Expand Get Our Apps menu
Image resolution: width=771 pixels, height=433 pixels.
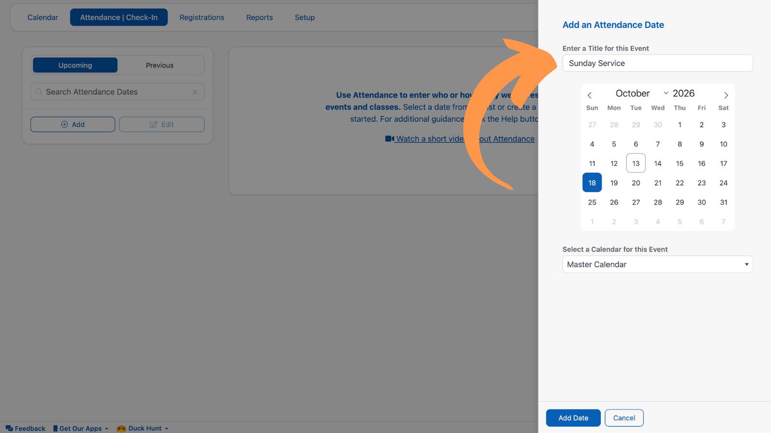[x=80, y=429]
